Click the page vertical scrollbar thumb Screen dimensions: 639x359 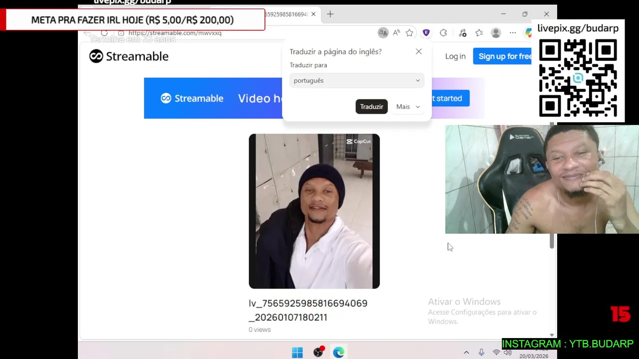pyautogui.click(x=552, y=184)
